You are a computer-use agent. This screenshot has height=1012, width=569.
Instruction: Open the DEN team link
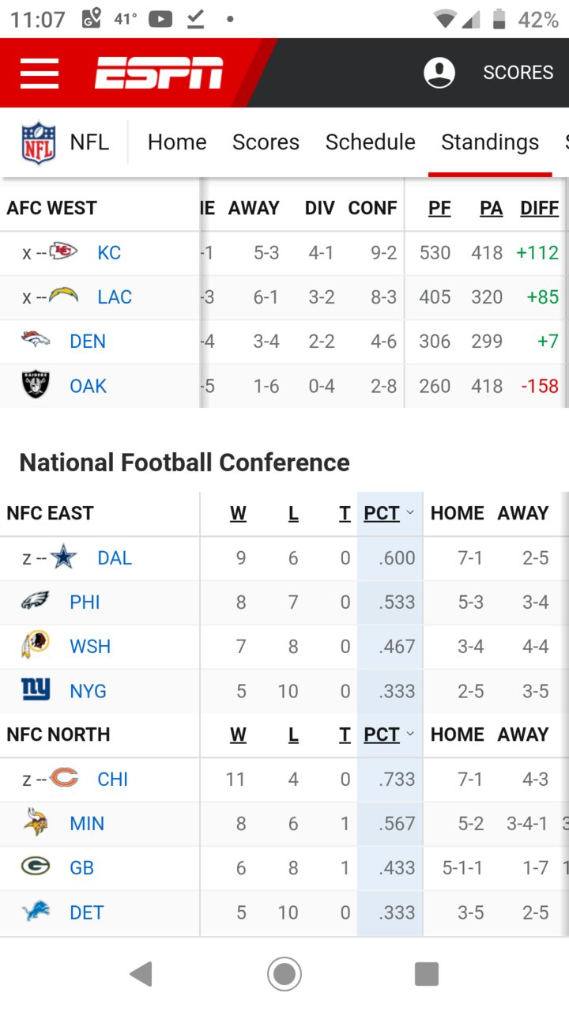pos(88,341)
